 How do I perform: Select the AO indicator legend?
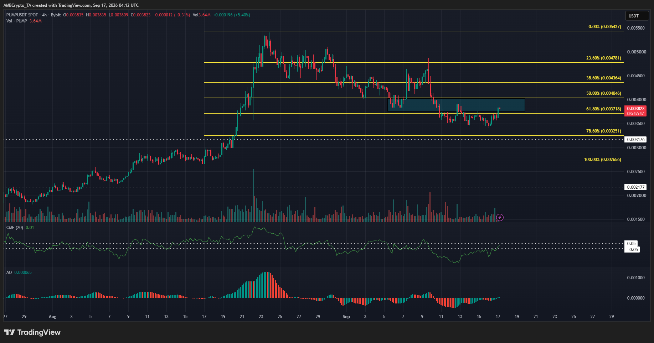coord(9,272)
